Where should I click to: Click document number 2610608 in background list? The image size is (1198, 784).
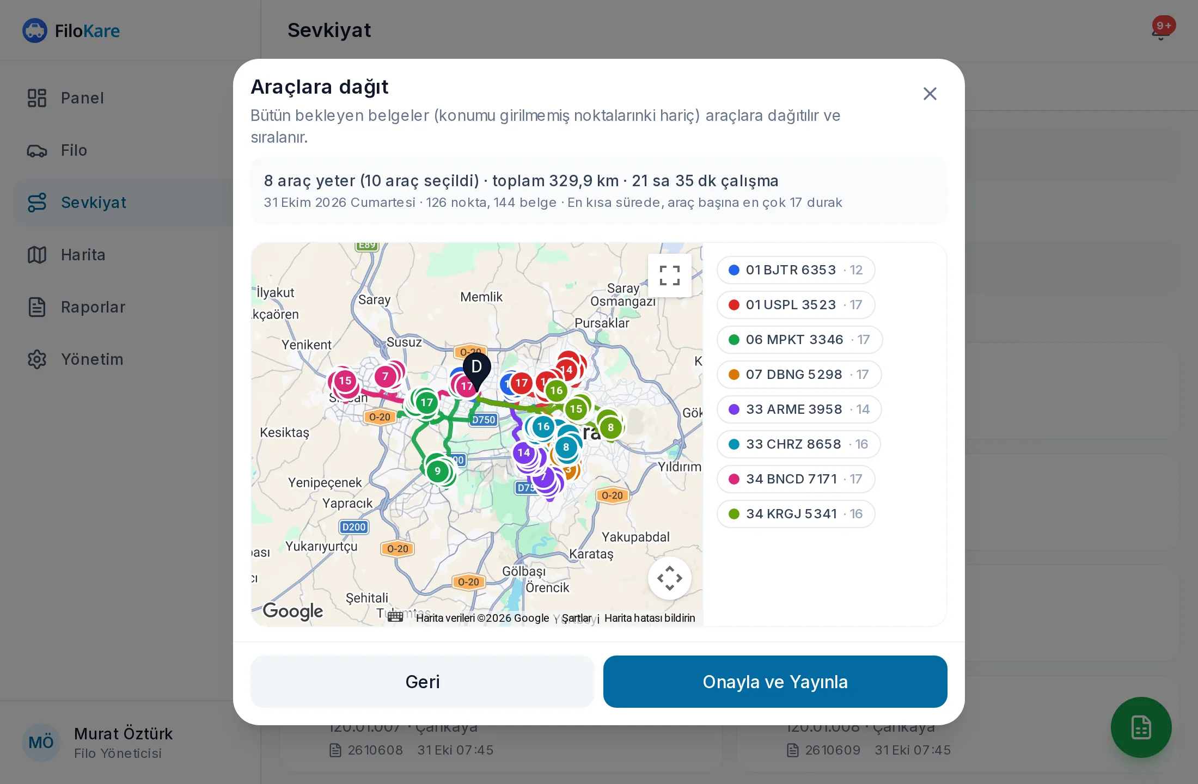[x=375, y=750]
